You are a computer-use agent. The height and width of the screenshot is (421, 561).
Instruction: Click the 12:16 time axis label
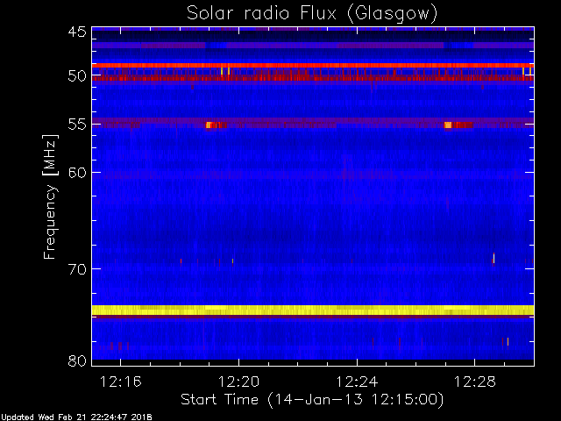pos(120,382)
